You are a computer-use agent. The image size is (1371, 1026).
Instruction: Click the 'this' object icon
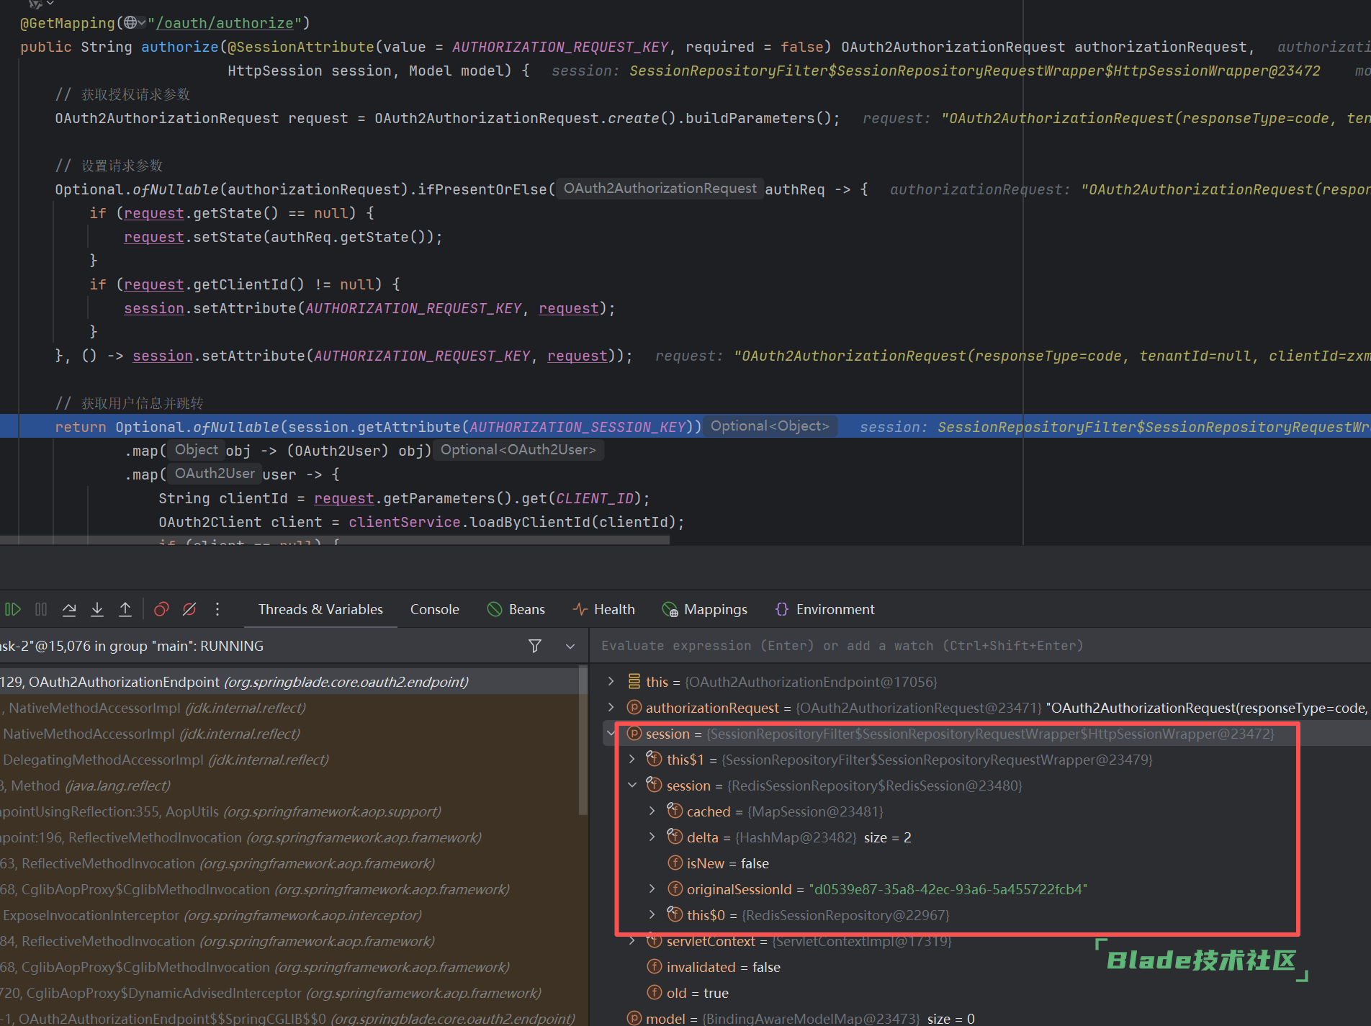634,680
